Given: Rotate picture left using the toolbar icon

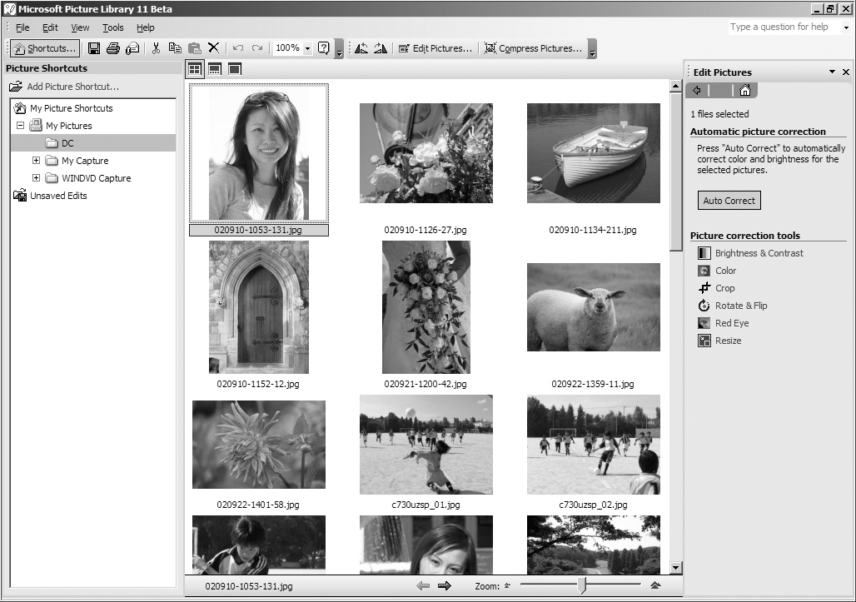Looking at the screenshot, I should (361, 48).
